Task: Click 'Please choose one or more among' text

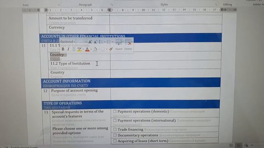Action: coord(80,128)
